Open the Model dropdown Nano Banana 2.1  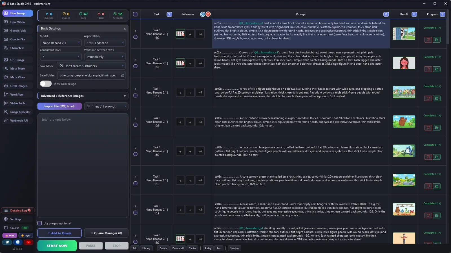point(61,43)
